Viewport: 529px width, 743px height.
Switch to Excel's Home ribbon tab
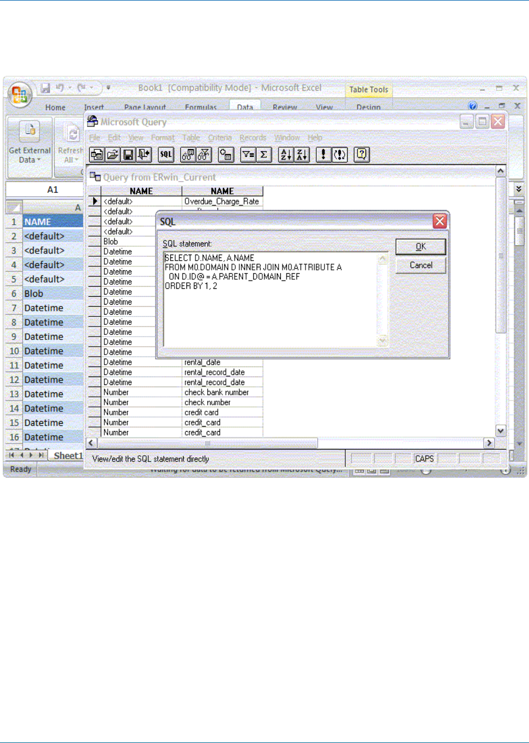click(x=56, y=107)
